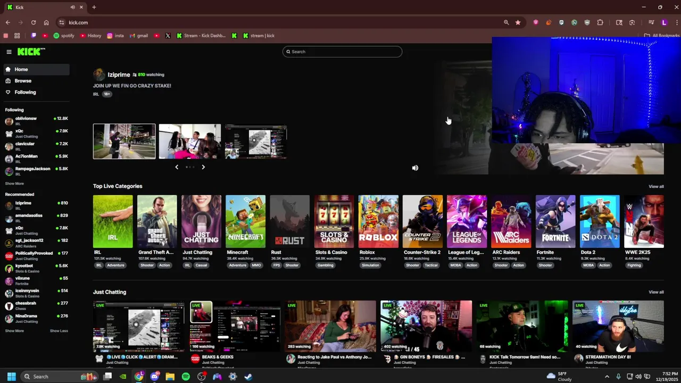The image size is (681, 383).
Task: Open the Rust category card
Action: (x=289, y=221)
